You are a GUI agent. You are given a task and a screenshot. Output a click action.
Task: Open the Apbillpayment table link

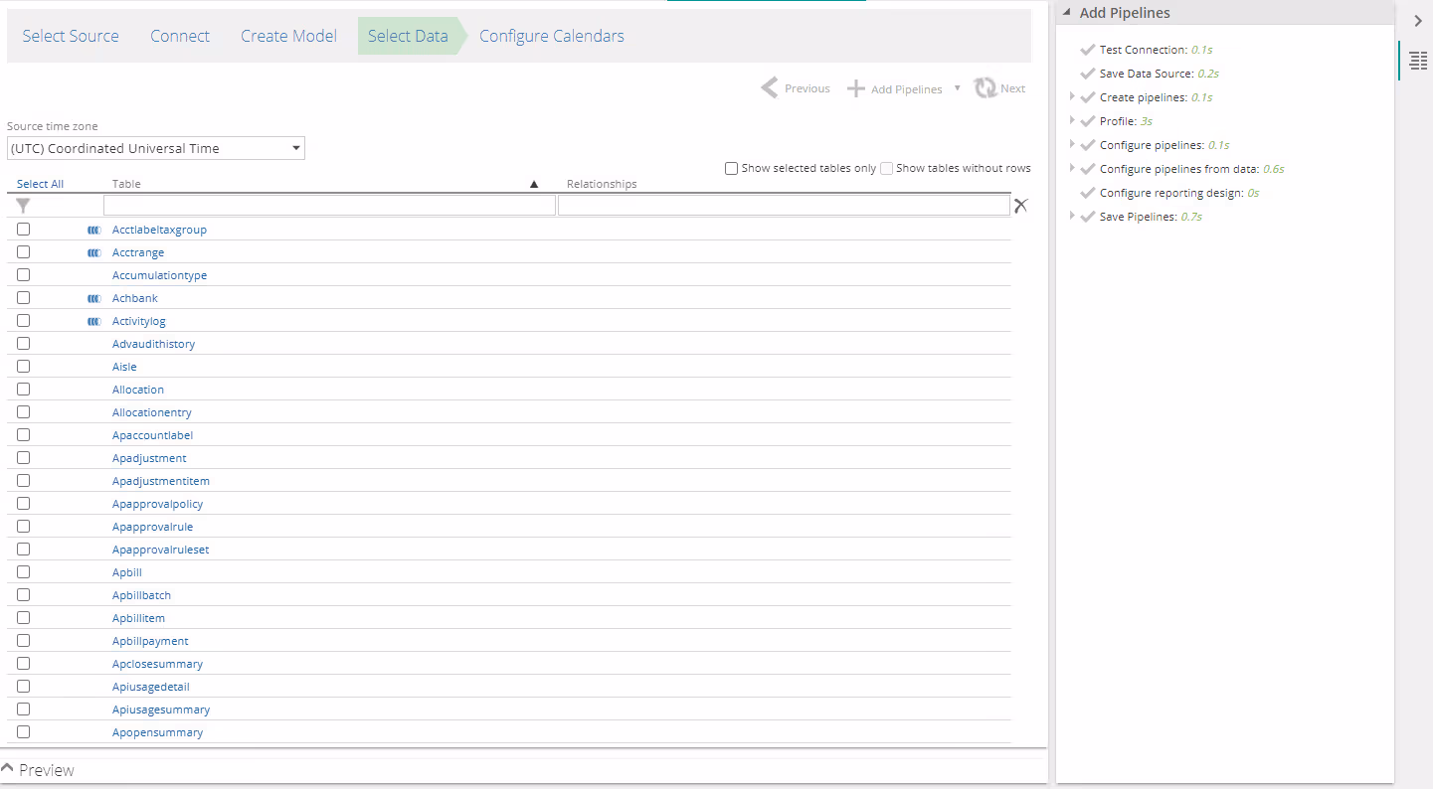pyautogui.click(x=150, y=642)
